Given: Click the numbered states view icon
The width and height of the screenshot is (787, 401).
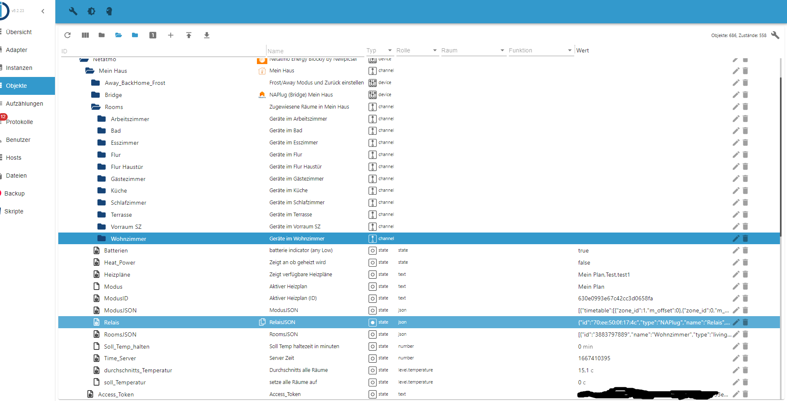Looking at the screenshot, I should click(153, 35).
